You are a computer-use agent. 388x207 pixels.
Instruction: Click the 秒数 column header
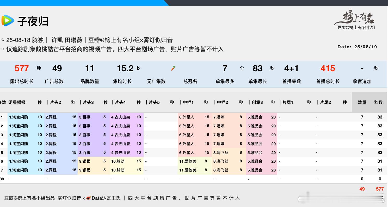pos(378,102)
